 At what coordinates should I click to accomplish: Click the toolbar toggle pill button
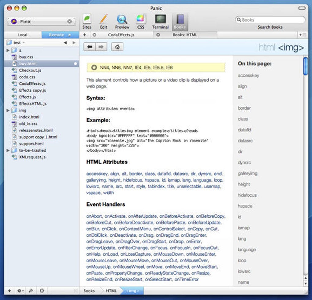pos(302,8)
